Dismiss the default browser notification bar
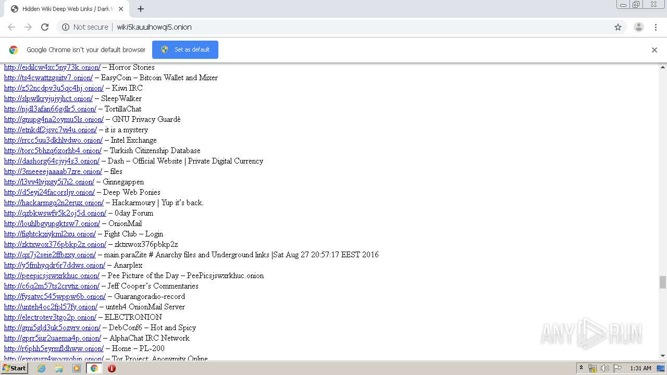Image resolution: width=667 pixels, height=375 pixels. point(654,50)
